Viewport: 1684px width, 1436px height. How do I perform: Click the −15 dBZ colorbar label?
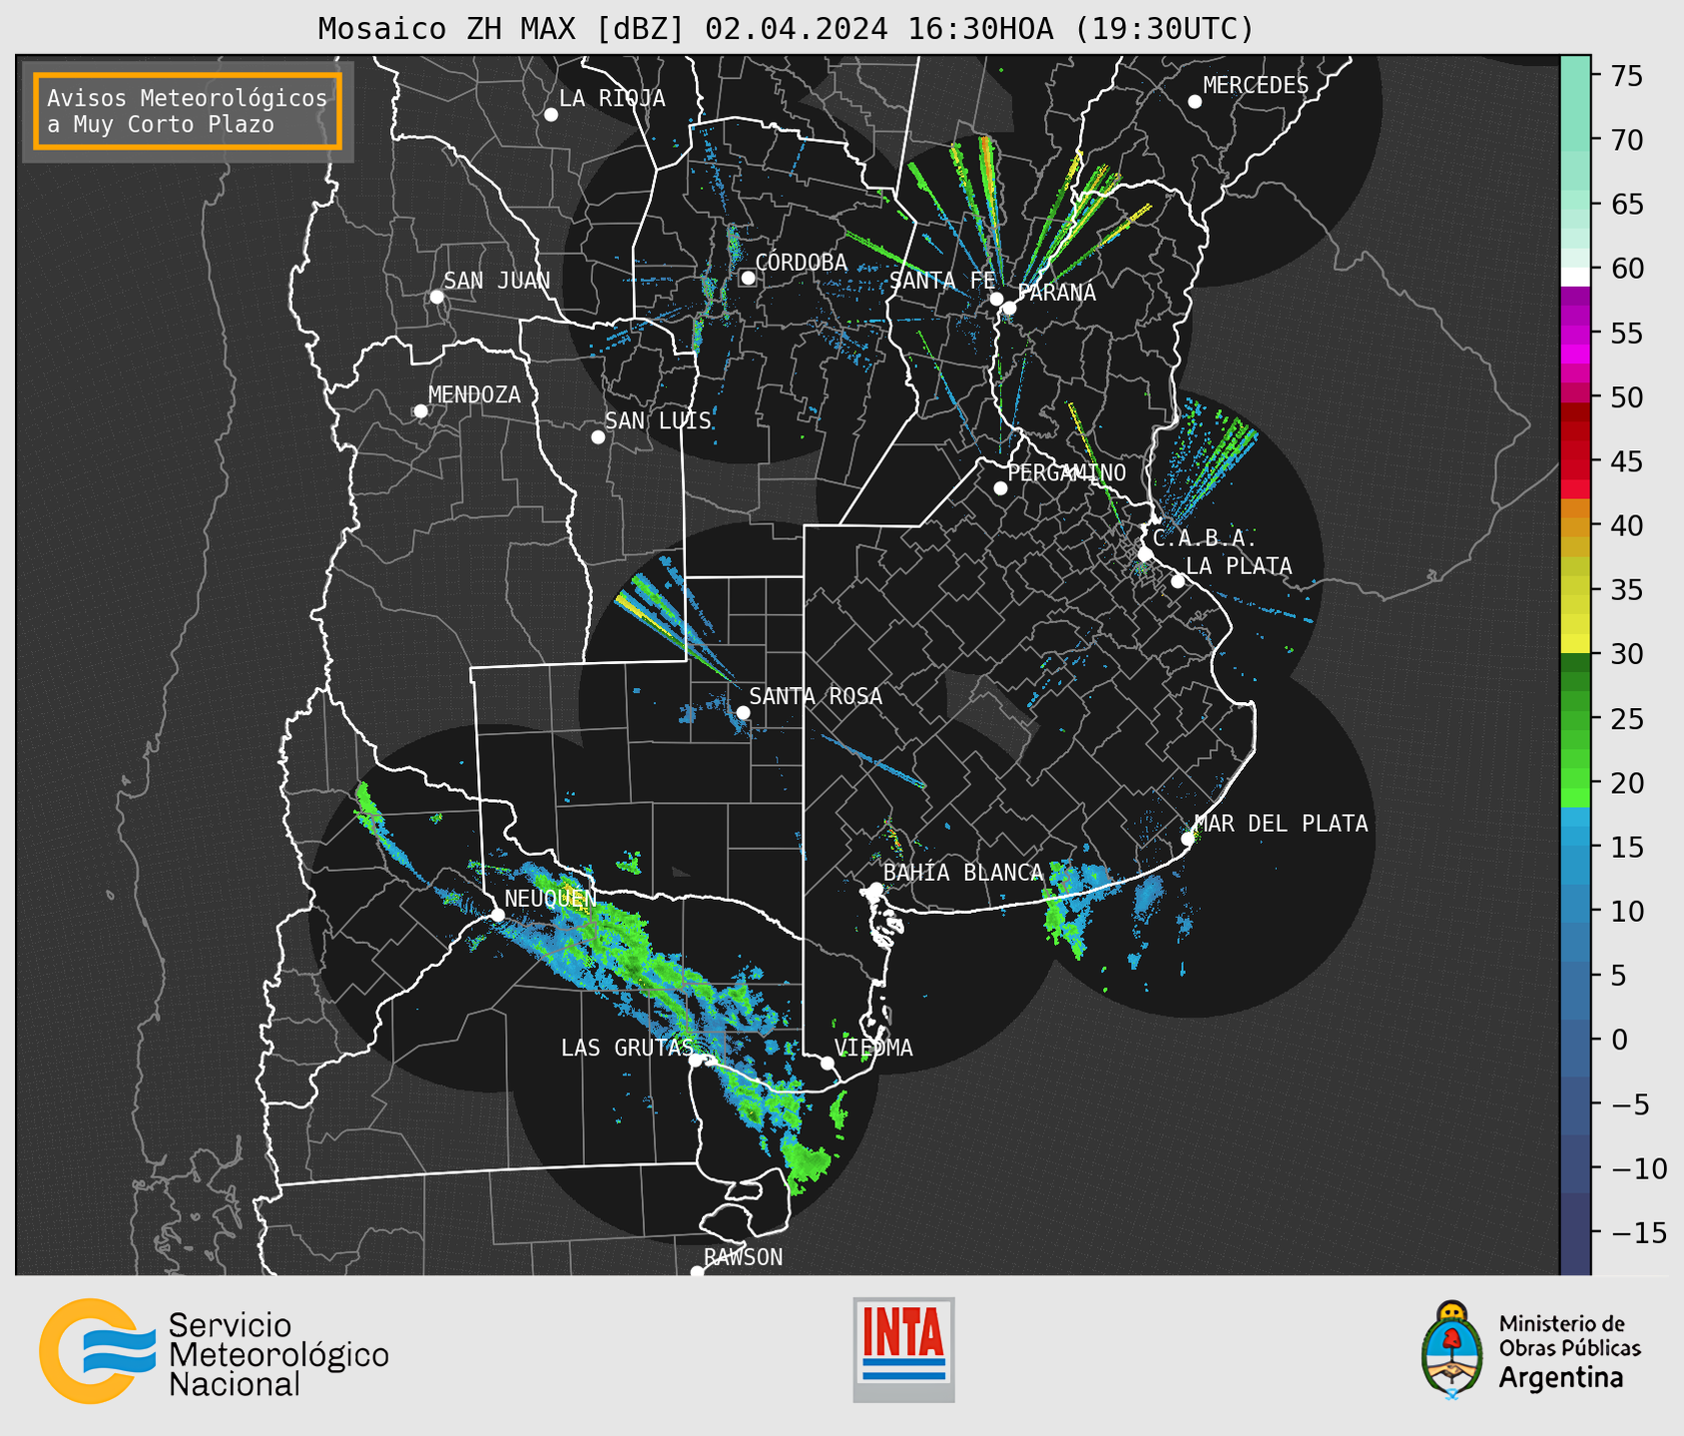pos(1638,1232)
